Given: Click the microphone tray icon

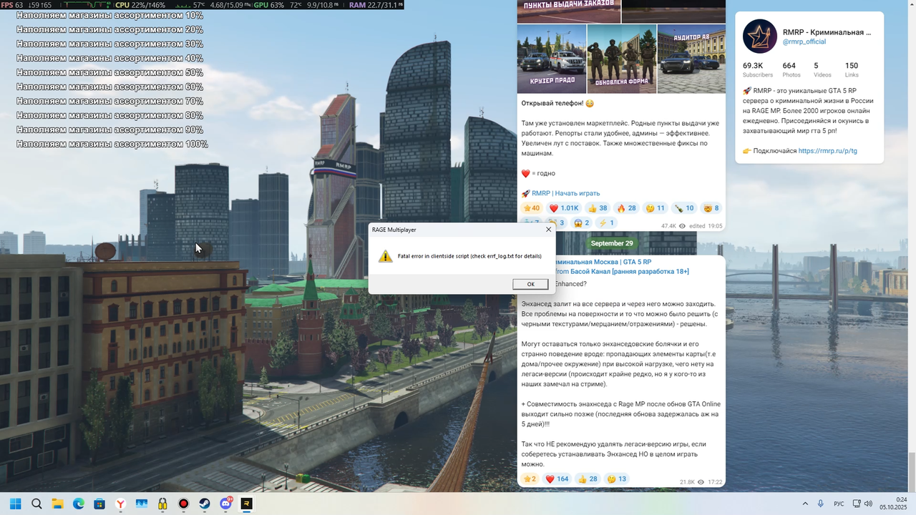Looking at the screenshot, I should pos(821,504).
